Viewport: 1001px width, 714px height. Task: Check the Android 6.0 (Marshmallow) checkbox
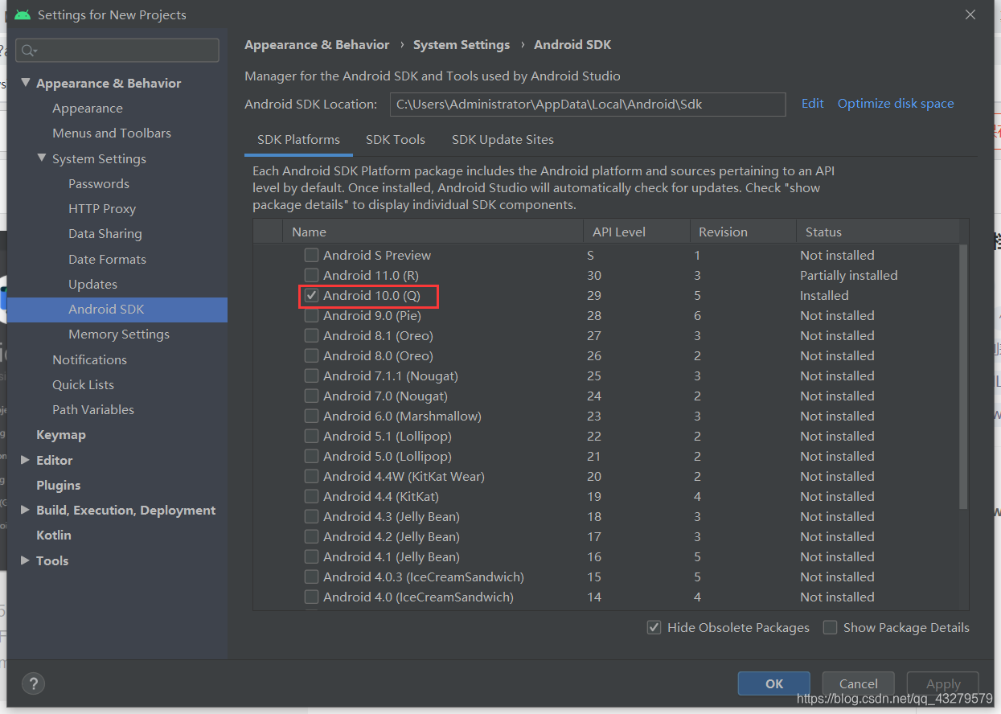311,416
